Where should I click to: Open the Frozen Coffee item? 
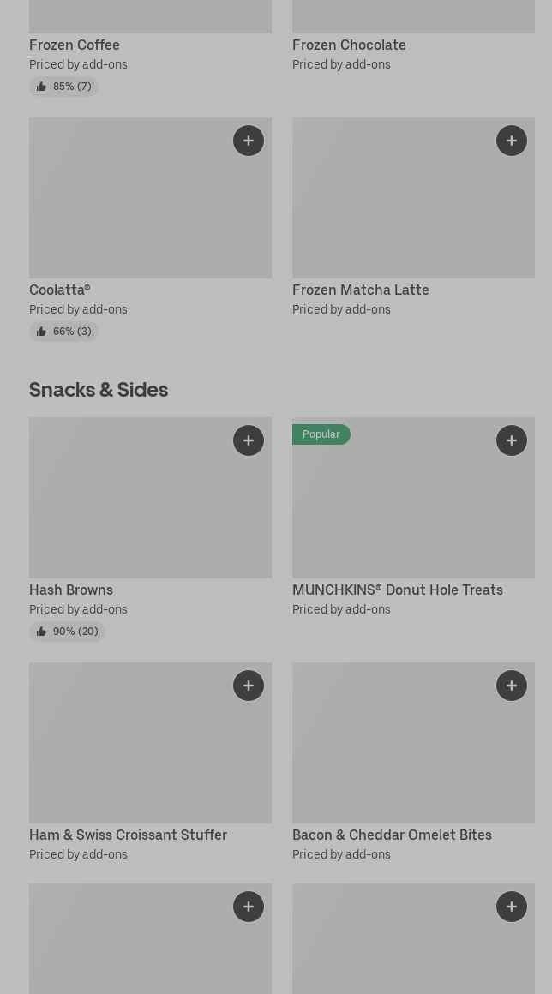[x=75, y=45]
